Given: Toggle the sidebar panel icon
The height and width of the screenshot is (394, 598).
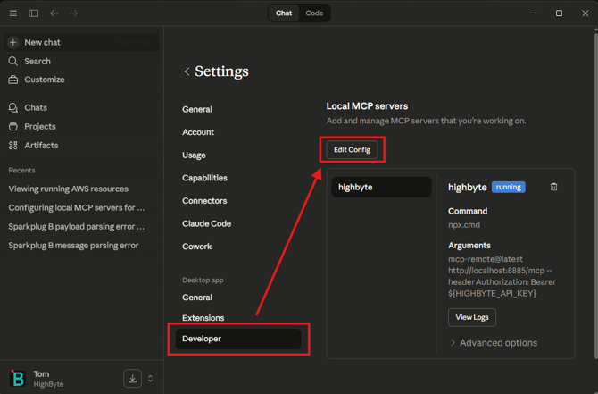Looking at the screenshot, I should (x=34, y=13).
